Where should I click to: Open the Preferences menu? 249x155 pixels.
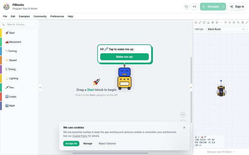tap(57, 16)
